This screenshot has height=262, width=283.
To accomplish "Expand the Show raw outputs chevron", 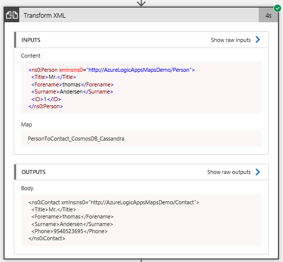I will pos(258,172).
